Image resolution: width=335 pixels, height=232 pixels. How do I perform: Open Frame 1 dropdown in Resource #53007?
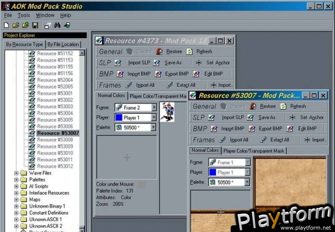[247, 162]
